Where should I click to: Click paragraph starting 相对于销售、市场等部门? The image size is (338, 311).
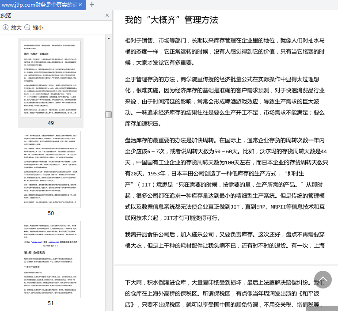(224, 52)
